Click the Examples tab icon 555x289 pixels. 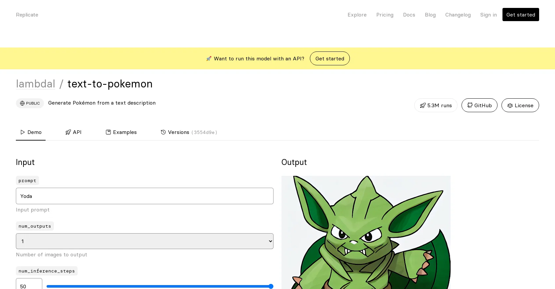(x=108, y=132)
